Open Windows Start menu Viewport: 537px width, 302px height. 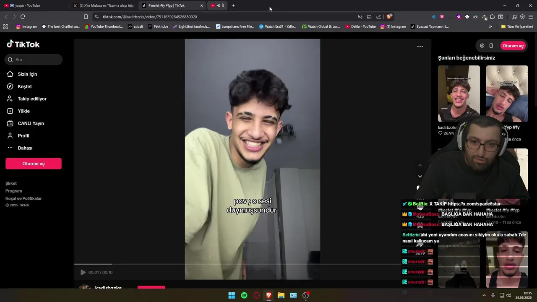tap(232, 295)
